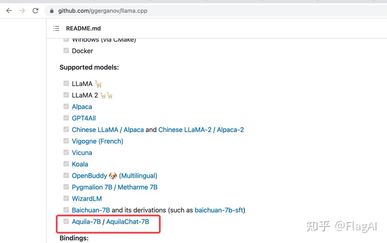The image size is (387, 243).
Task: Toggle the Docker checkbox
Action: pyautogui.click(x=66, y=50)
